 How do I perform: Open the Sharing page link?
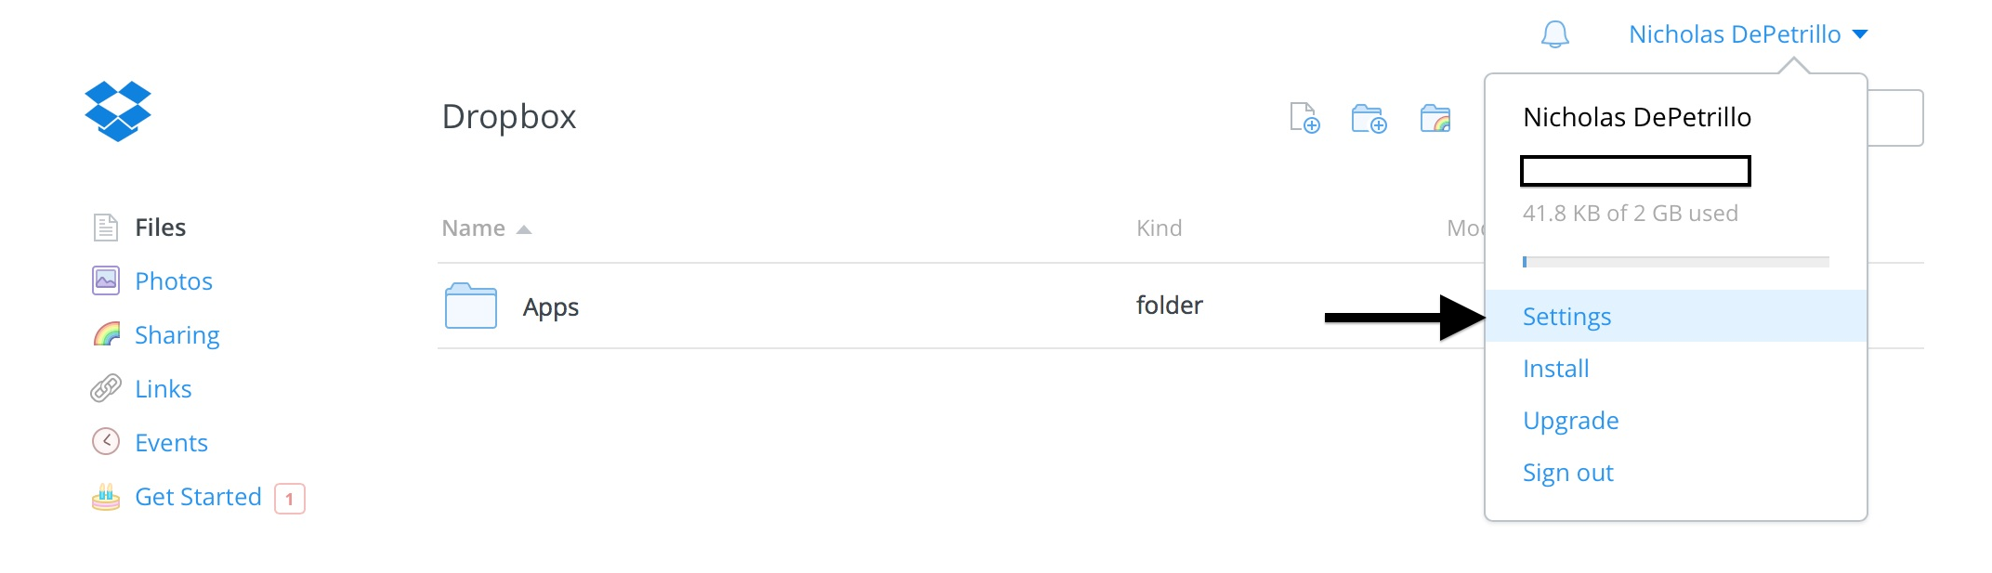pyautogui.click(x=177, y=334)
